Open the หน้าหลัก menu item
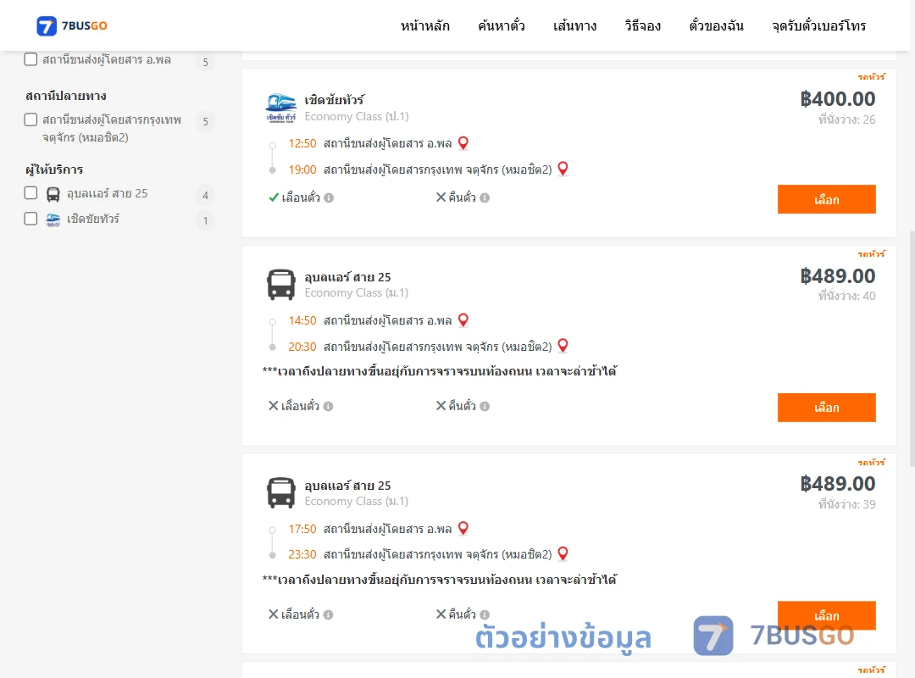The image size is (915, 678). 424,25
